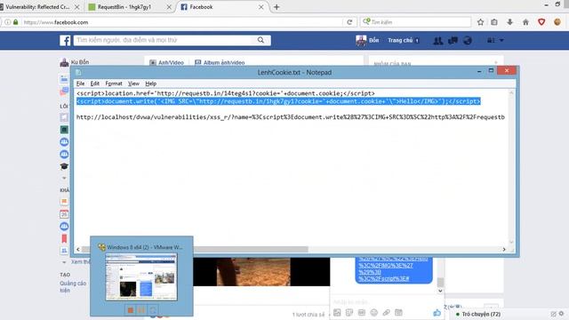The image size is (569, 320).
Task: Open Facebook messages icon
Action: click(453, 40)
